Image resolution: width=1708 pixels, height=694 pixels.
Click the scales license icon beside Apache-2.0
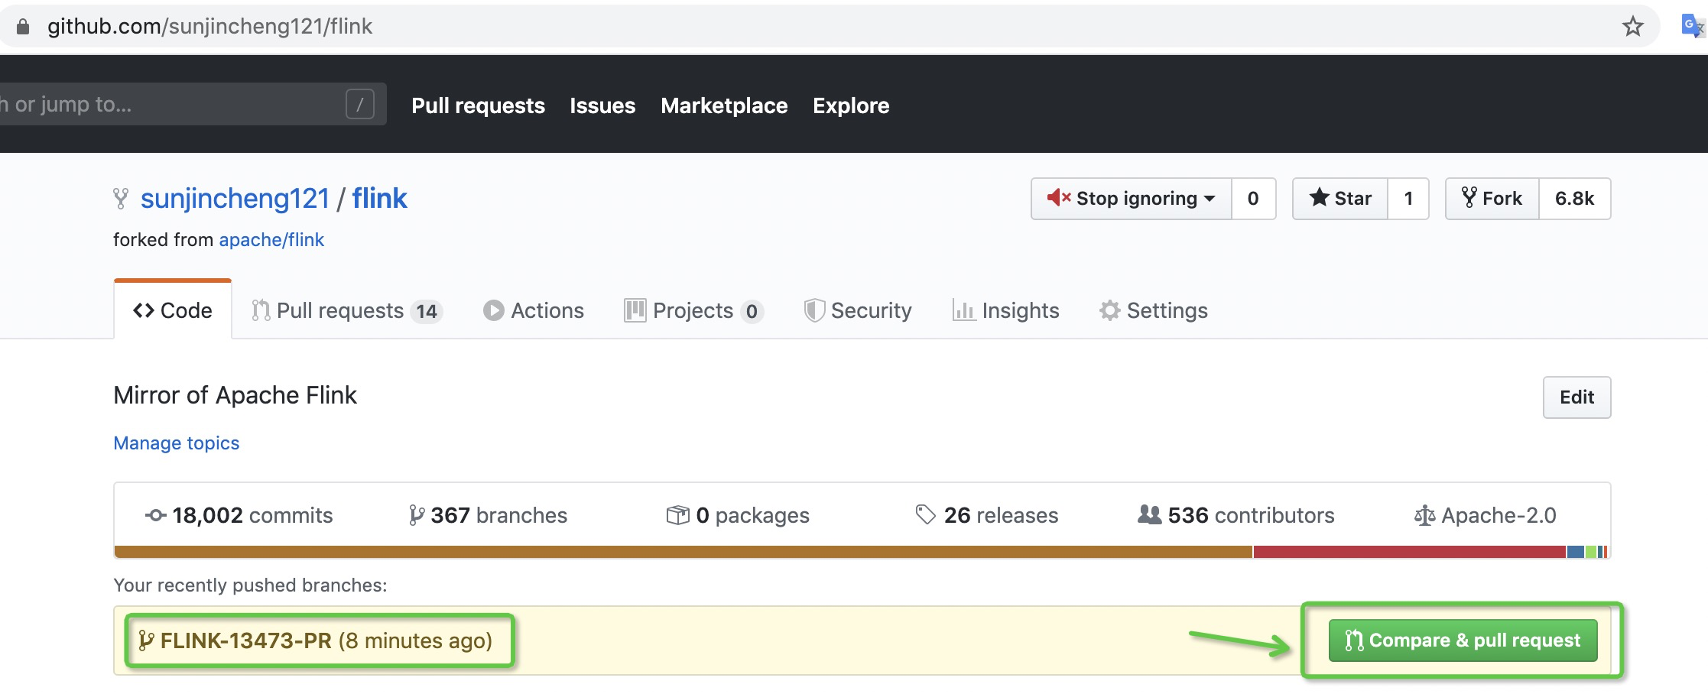[1424, 515]
